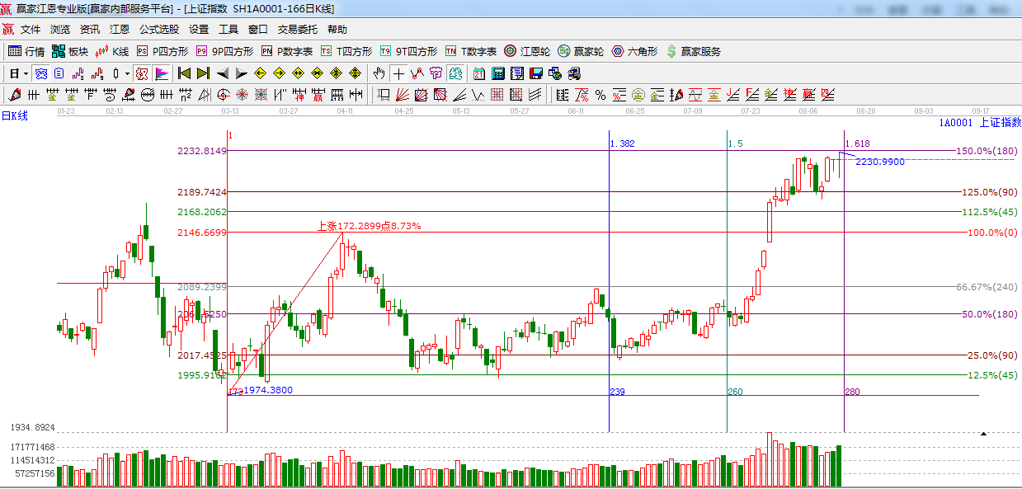The image size is (1022, 489).
Task: Toggle the crosshair cursor tool
Action: point(398,73)
